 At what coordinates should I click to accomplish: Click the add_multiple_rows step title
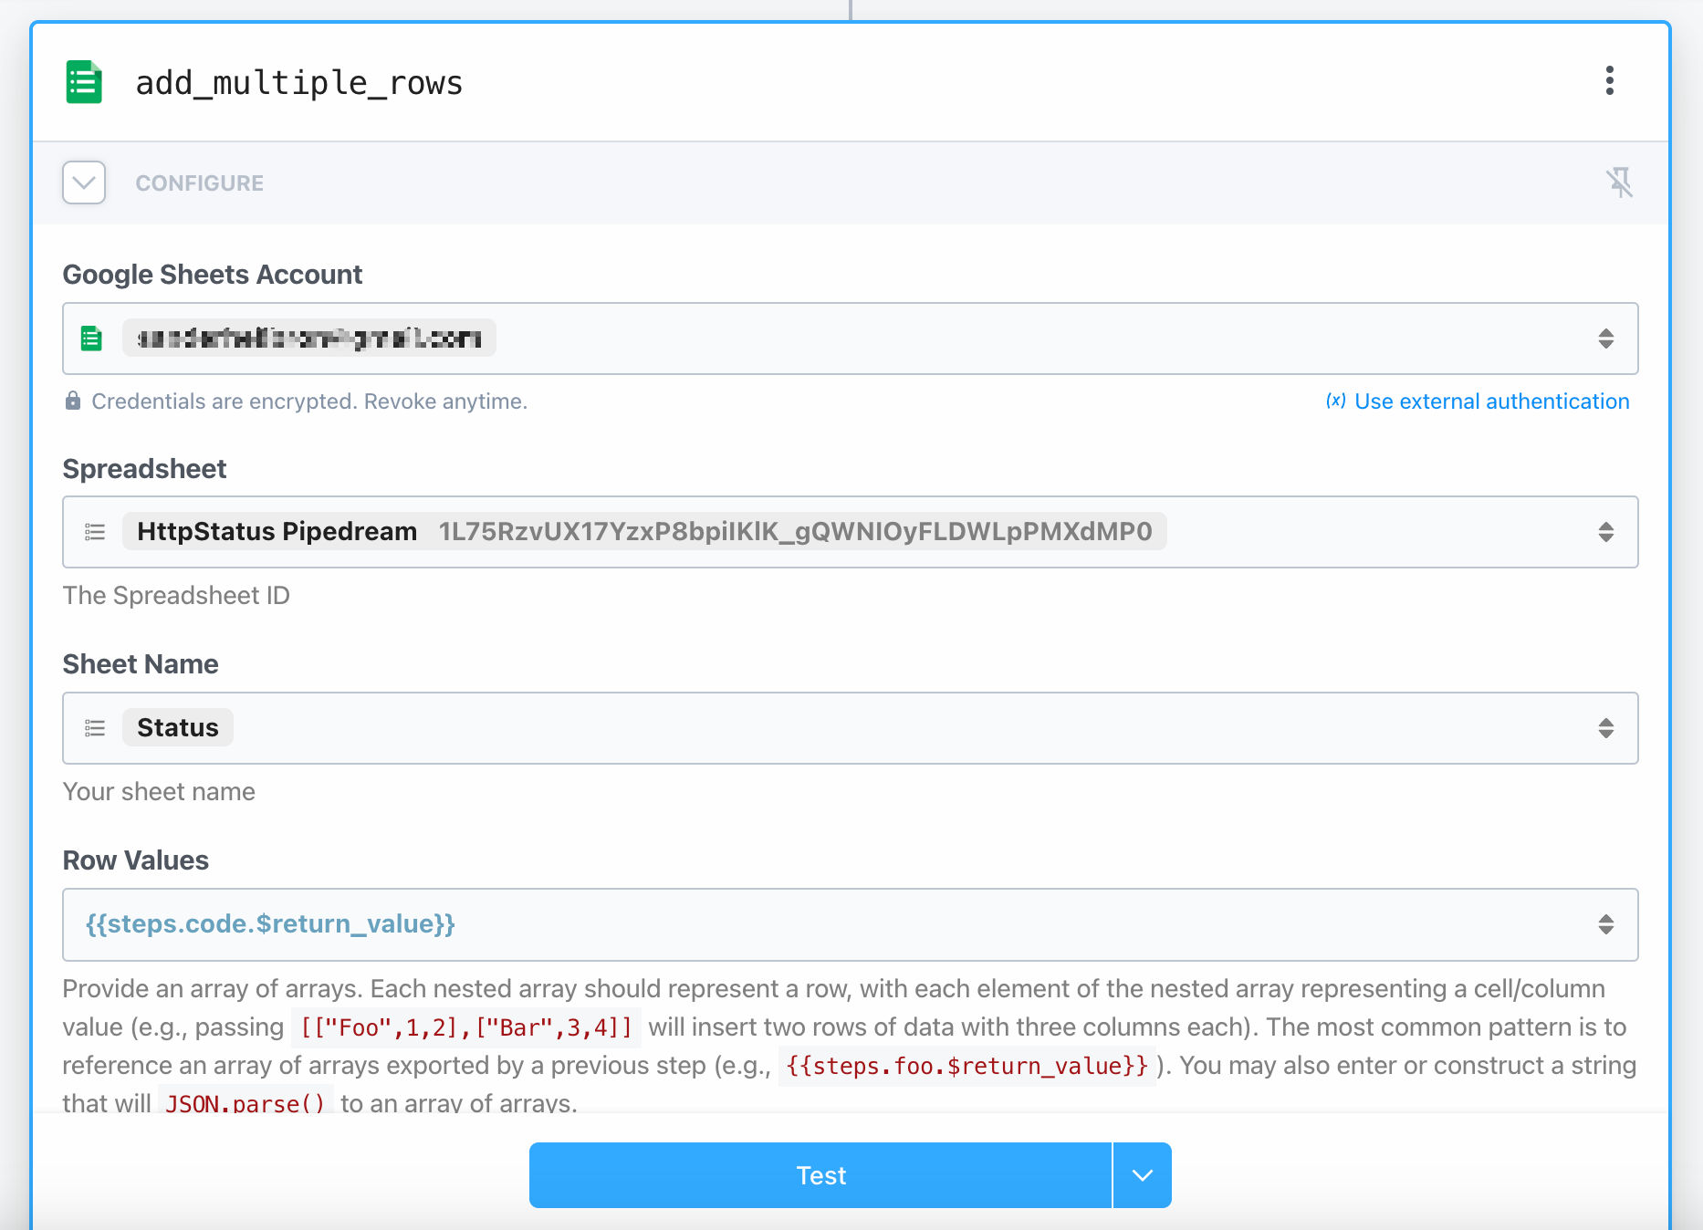pos(299,83)
